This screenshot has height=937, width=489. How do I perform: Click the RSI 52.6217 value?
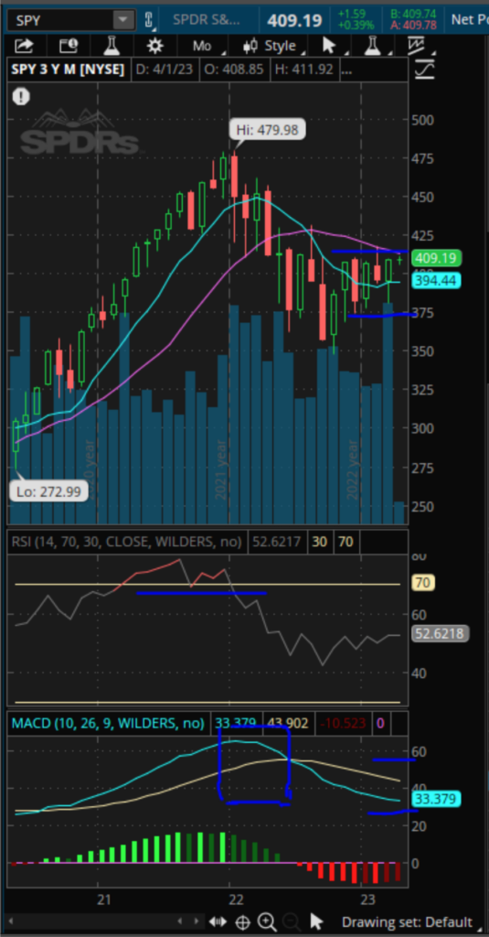click(276, 542)
